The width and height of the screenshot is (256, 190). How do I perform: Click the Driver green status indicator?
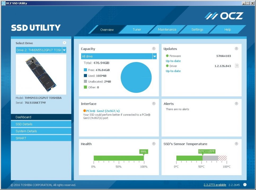point(167,66)
